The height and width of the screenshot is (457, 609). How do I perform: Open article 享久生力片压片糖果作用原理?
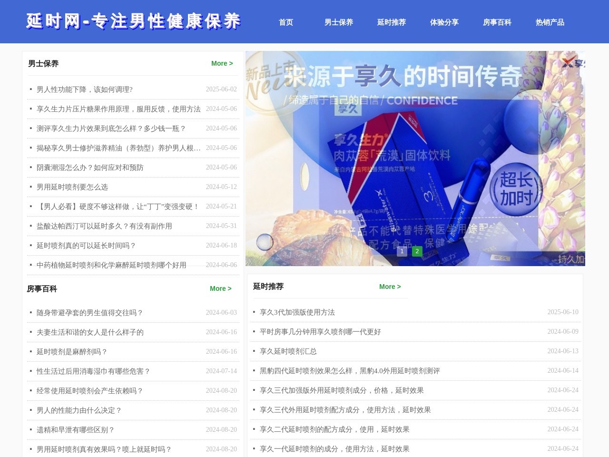pos(118,109)
